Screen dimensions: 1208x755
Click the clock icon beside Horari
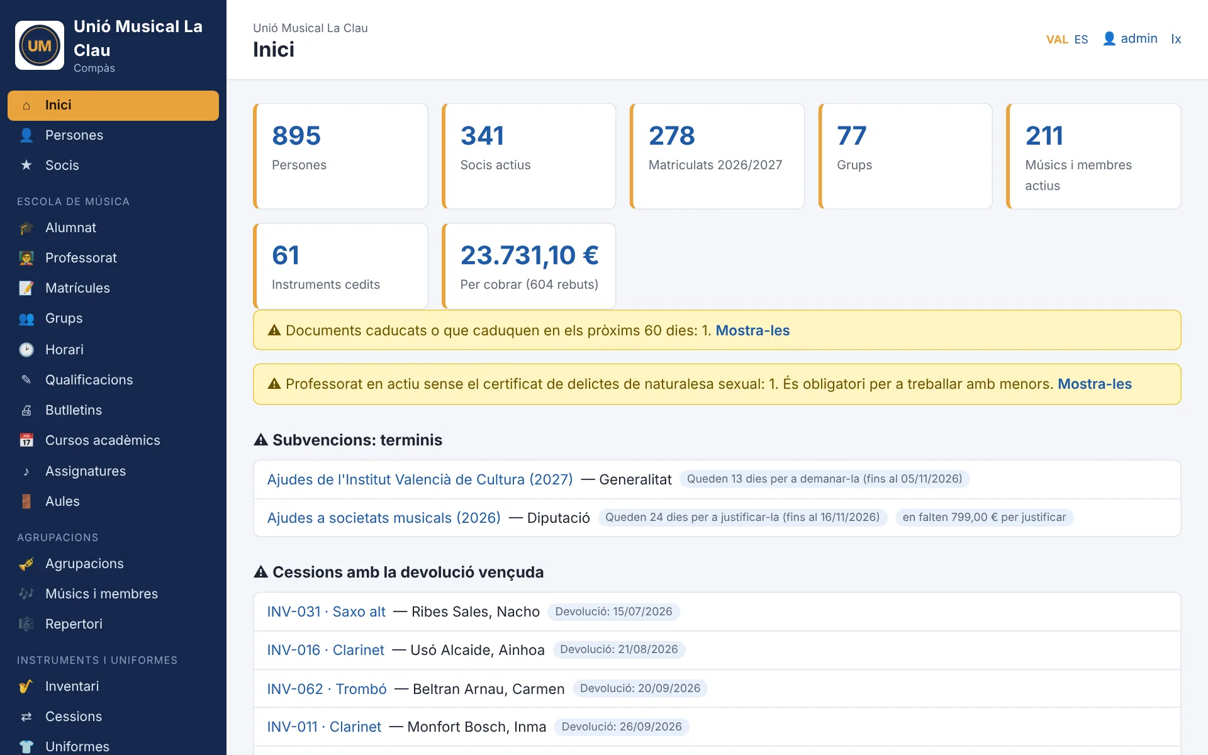[26, 350]
